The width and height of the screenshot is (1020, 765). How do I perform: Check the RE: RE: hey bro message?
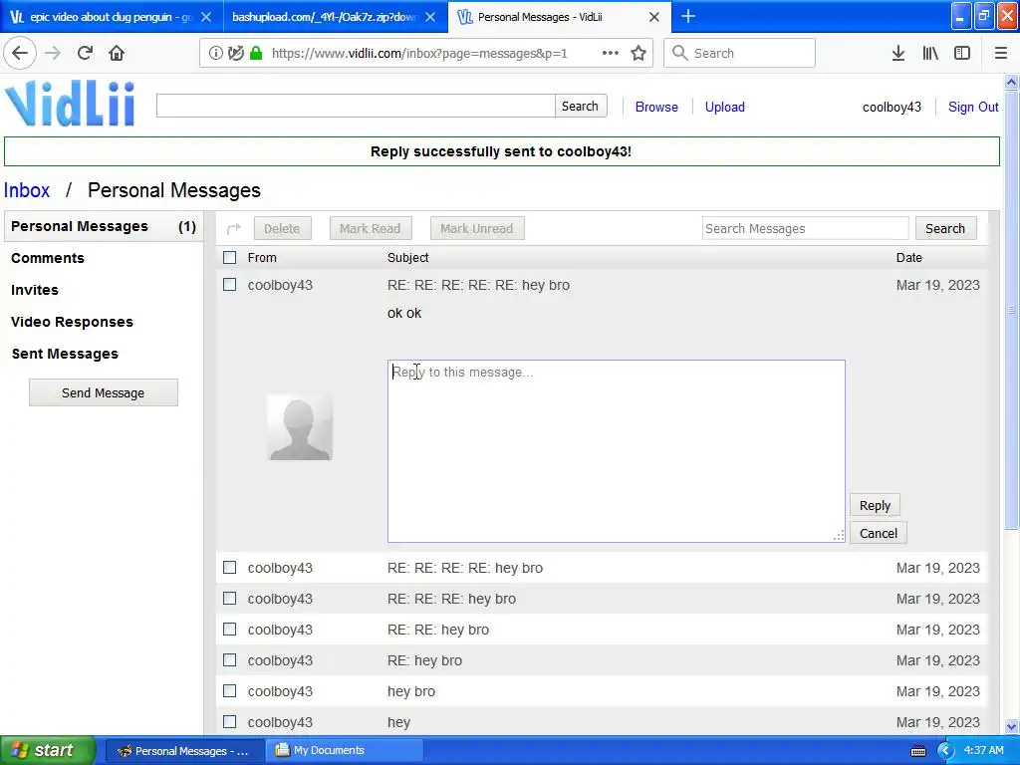(x=230, y=630)
